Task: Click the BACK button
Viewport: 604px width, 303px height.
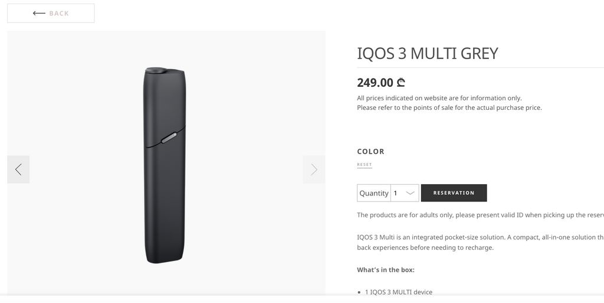Action: tap(51, 13)
